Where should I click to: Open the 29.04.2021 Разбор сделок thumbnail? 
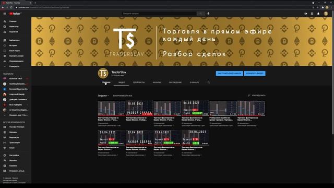[139, 138]
